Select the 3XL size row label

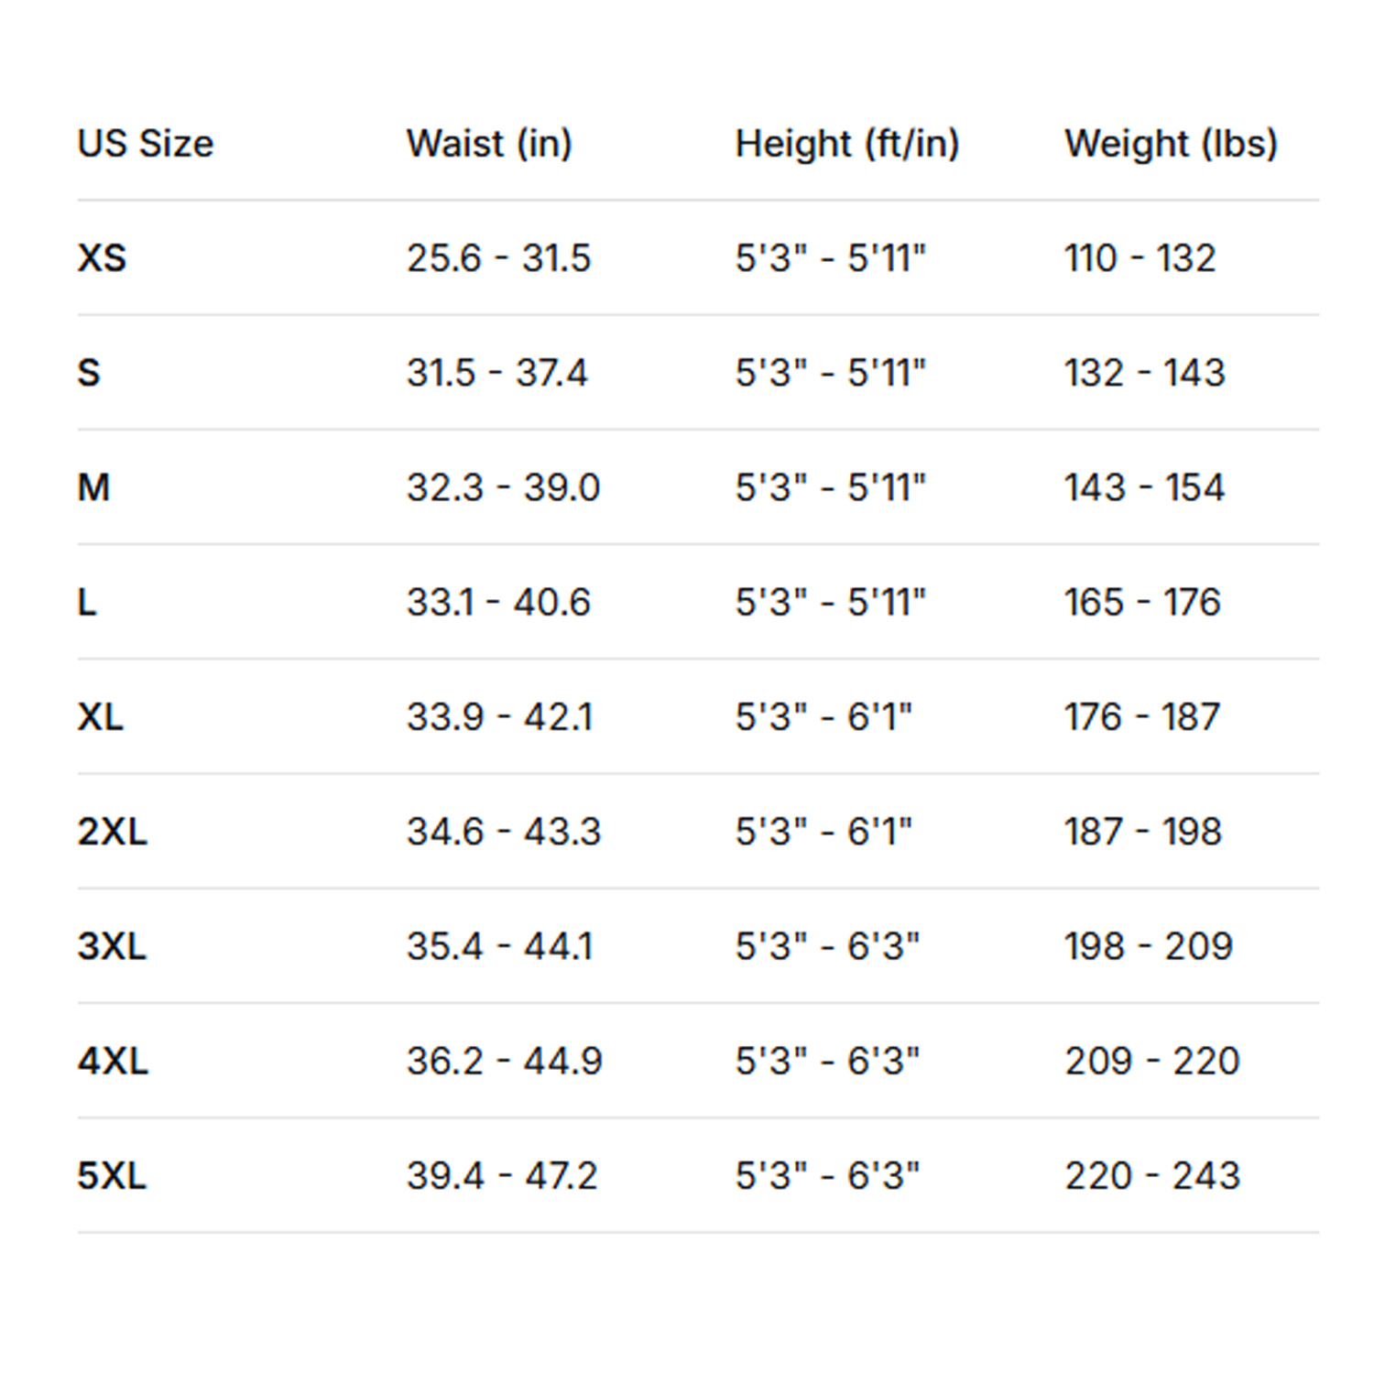(x=112, y=946)
